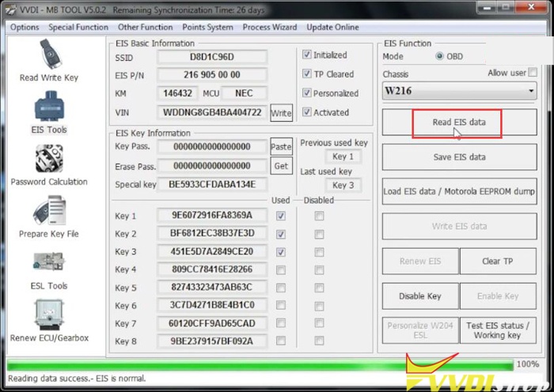Uncheck the Used checkbox for Key 1

[281, 216]
